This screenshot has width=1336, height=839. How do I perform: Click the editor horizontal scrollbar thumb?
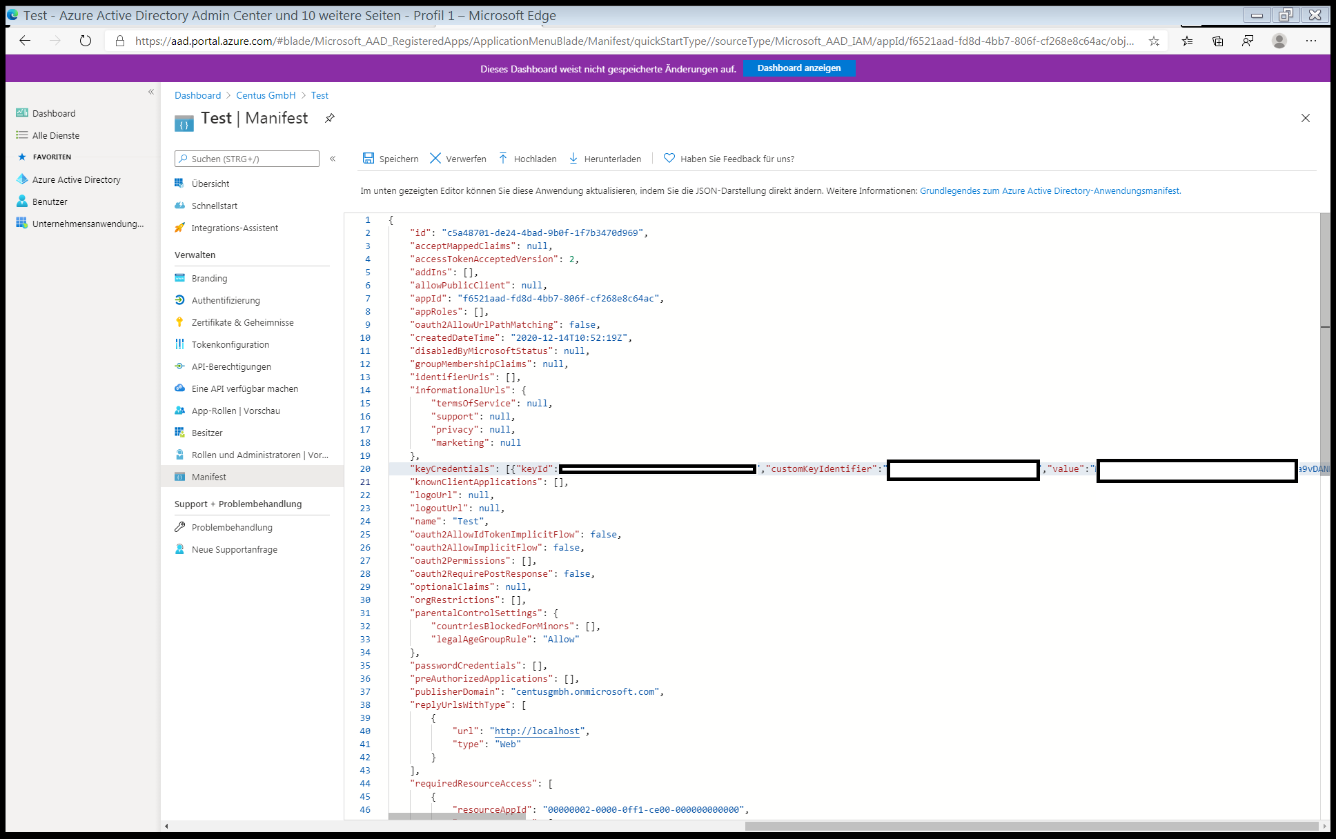[457, 816]
